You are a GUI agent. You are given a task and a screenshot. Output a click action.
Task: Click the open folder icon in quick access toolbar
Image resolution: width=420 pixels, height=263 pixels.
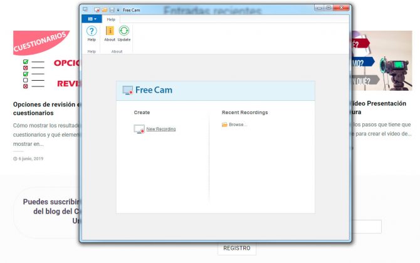tap(105, 10)
